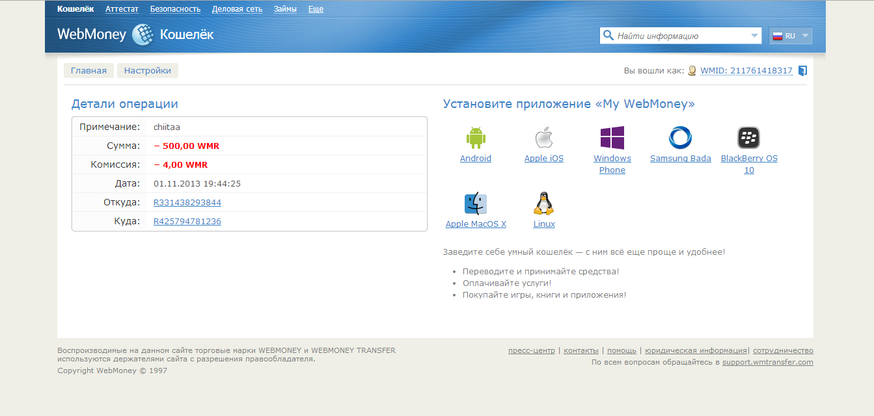
Task: Click the BlackBerry OS 10 text link
Action: click(x=749, y=164)
